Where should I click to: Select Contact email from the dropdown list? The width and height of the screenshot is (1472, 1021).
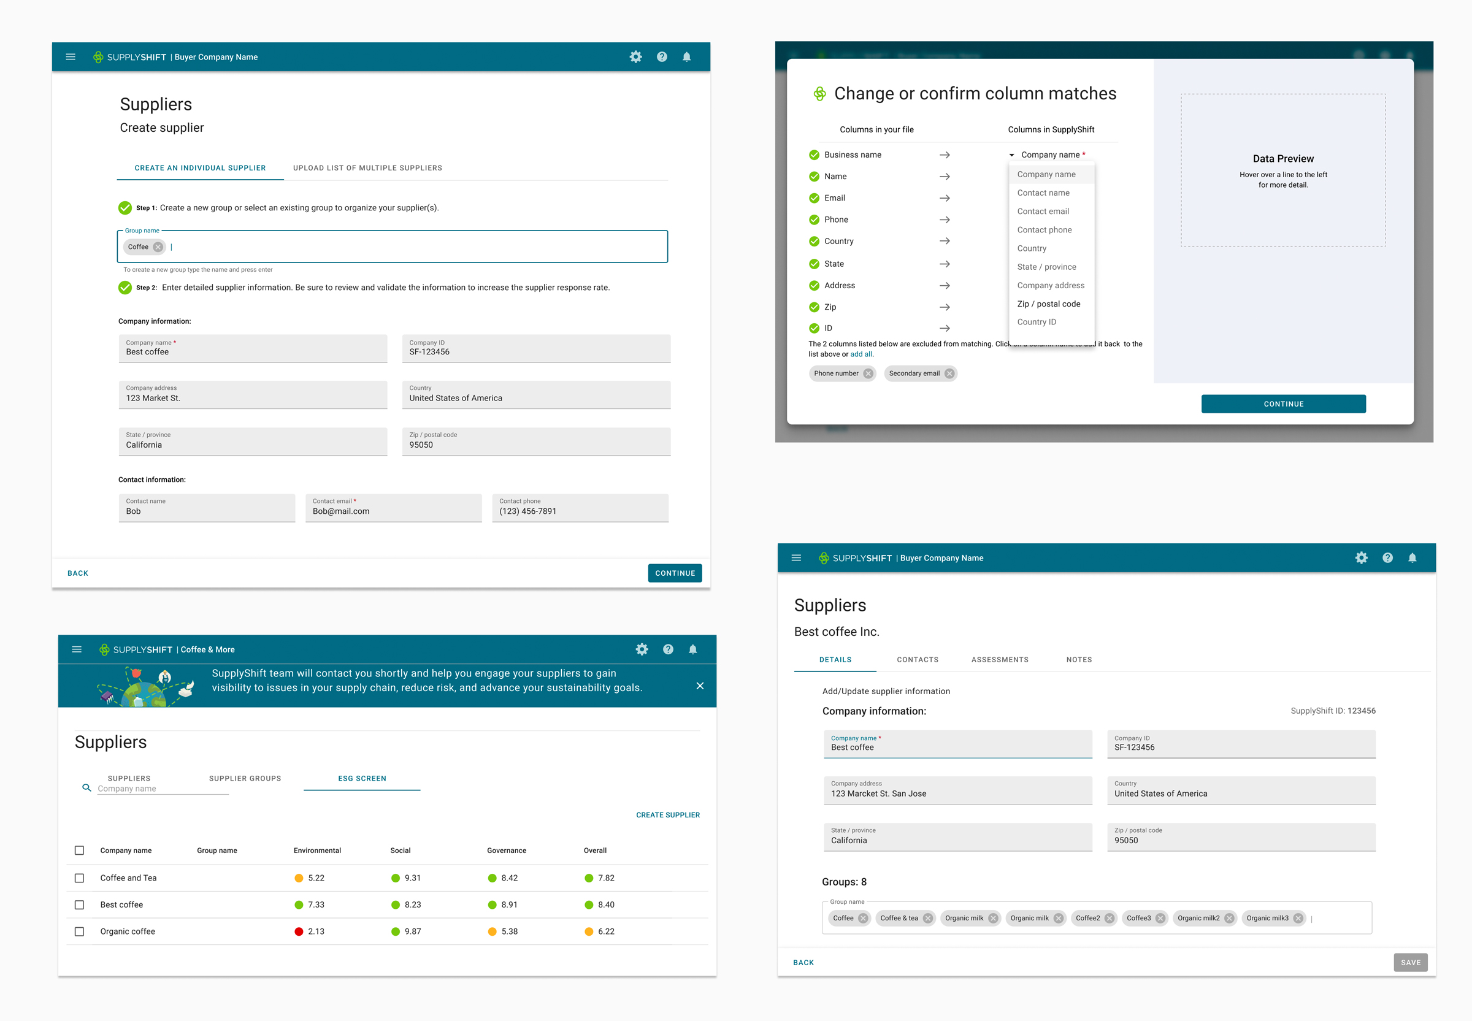1043,211
